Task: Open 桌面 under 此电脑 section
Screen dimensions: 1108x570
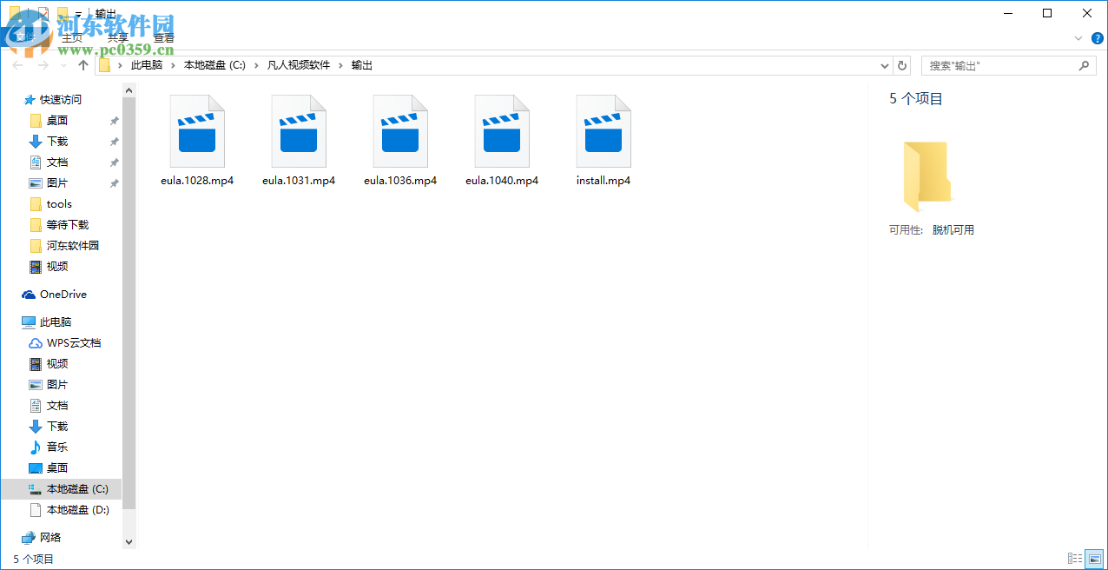Action: click(57, 468)
